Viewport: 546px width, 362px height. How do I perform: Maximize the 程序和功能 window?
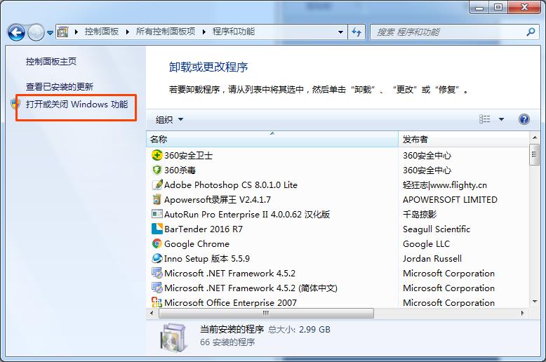pos(498,7)
